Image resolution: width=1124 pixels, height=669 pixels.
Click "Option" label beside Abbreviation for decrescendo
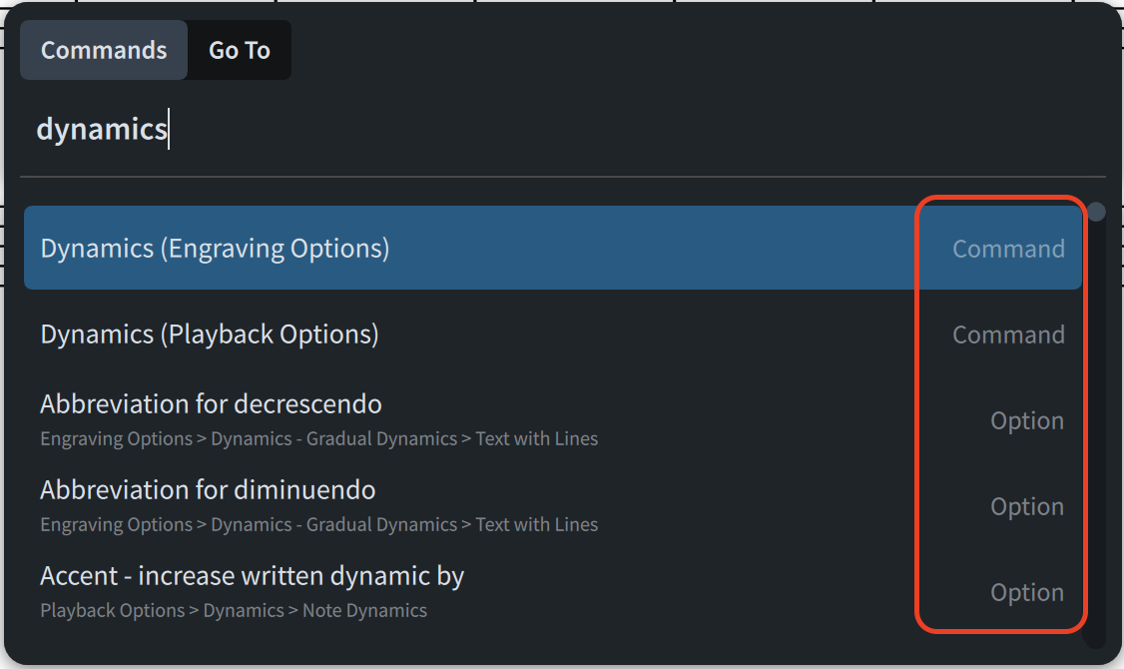(x=1027, y=420)
